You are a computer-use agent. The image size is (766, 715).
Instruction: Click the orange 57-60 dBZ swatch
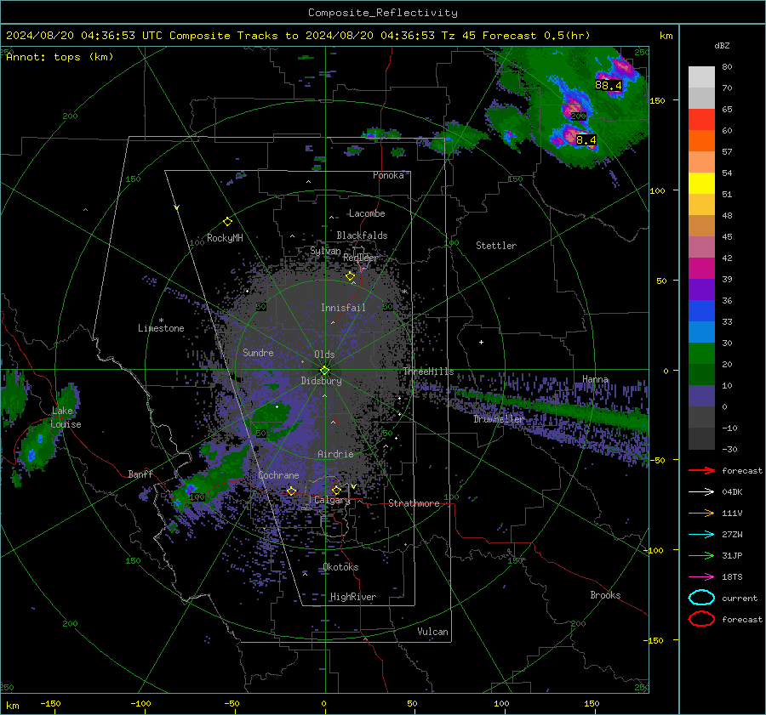[x=701, y=141]
